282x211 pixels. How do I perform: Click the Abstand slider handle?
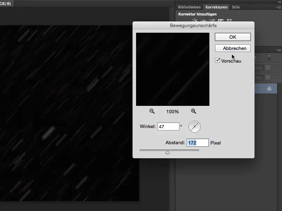[x=168, y=152]
